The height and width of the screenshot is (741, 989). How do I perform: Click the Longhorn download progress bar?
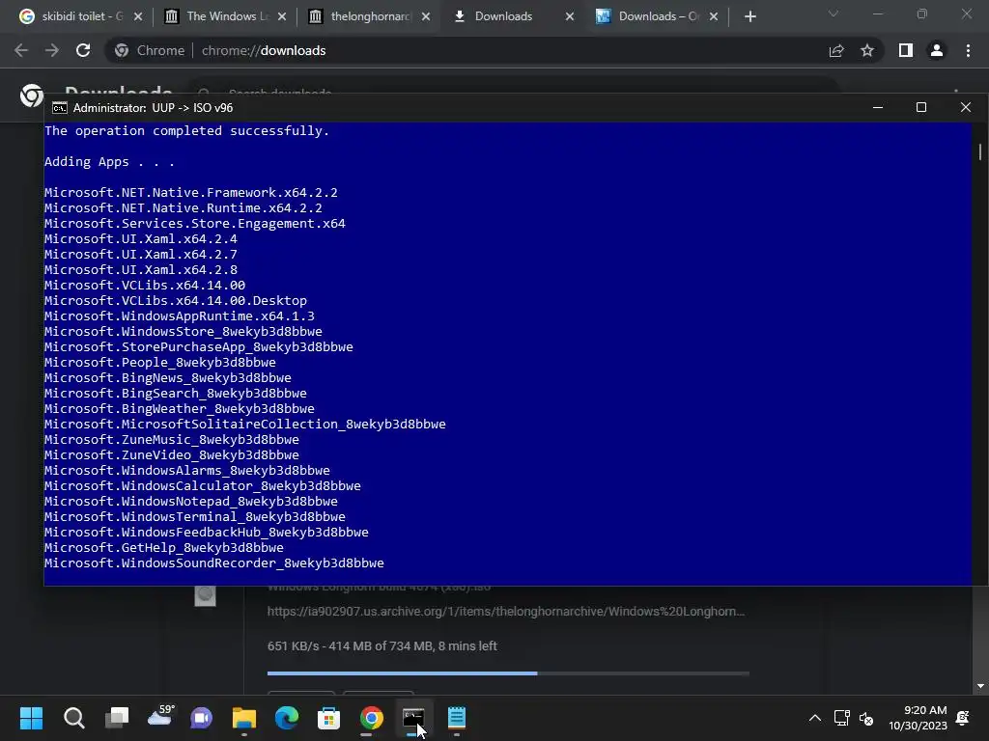tap(508, 672)
